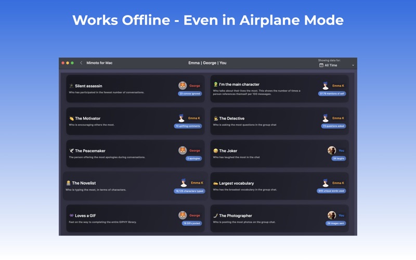Click the 18,125 characters typed badge
The width and height of the screenshot is (416, 260).
coord(189,191)
